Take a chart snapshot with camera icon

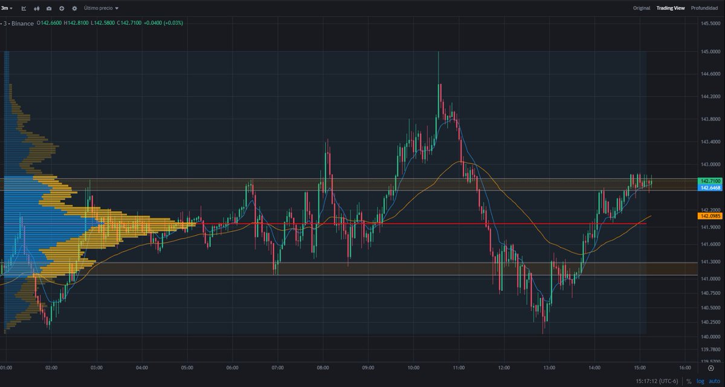coord(49,8)
